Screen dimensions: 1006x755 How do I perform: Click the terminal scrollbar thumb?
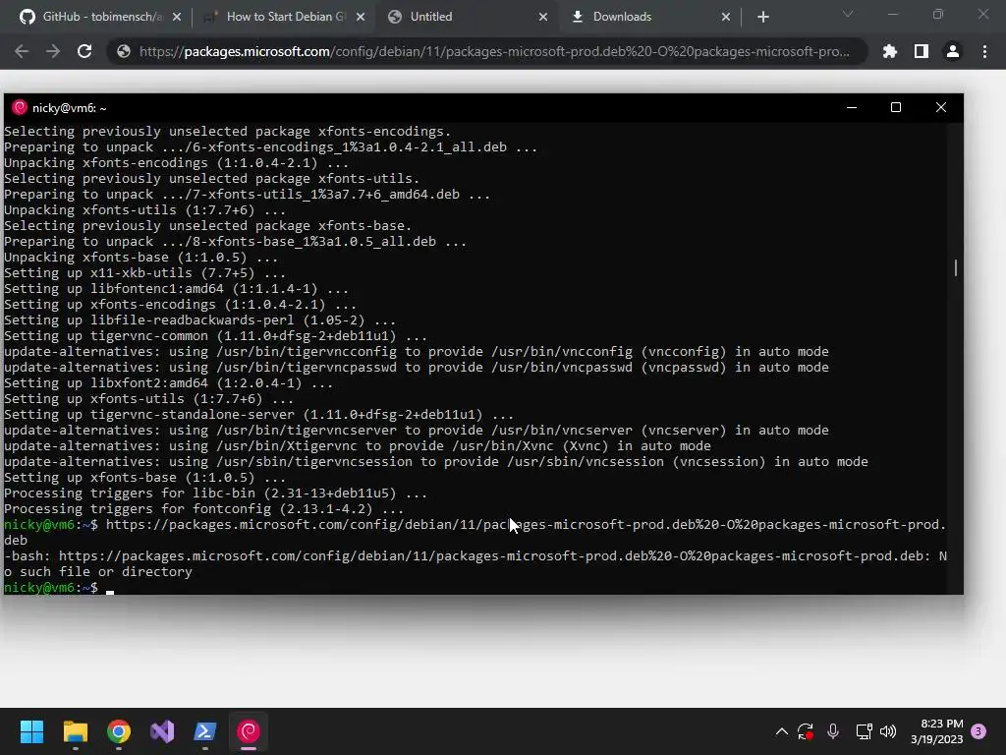point(955,267)
